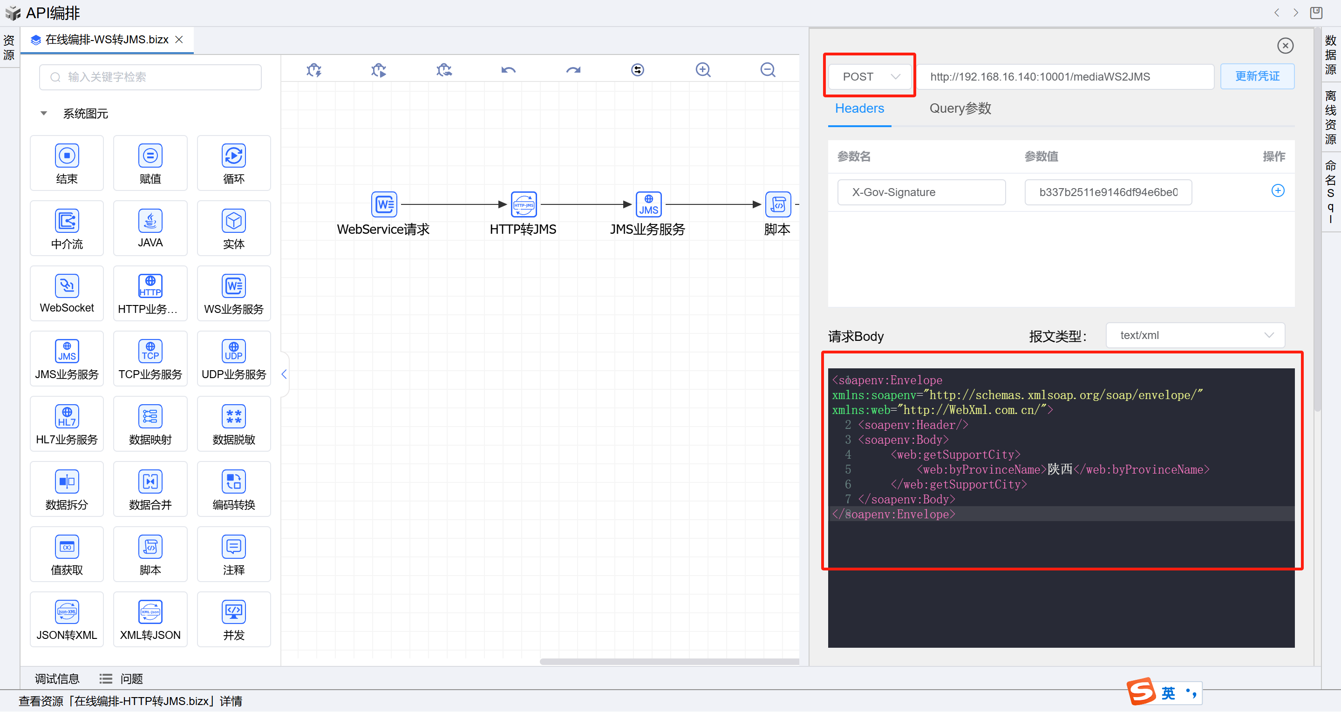Switch to the Query参数 tab

pyautogui.click(x=960, y=108)
